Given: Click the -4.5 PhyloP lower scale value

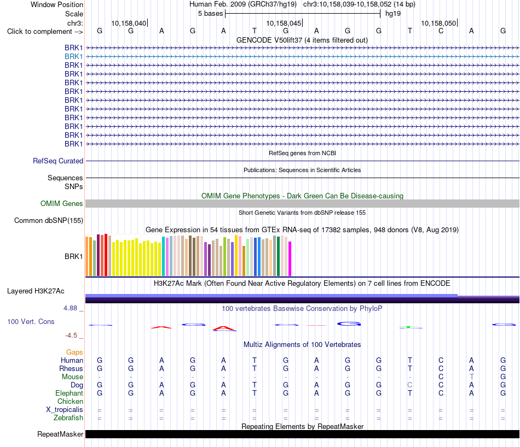Looking at the screenshot, I should [x=71, y=336].
